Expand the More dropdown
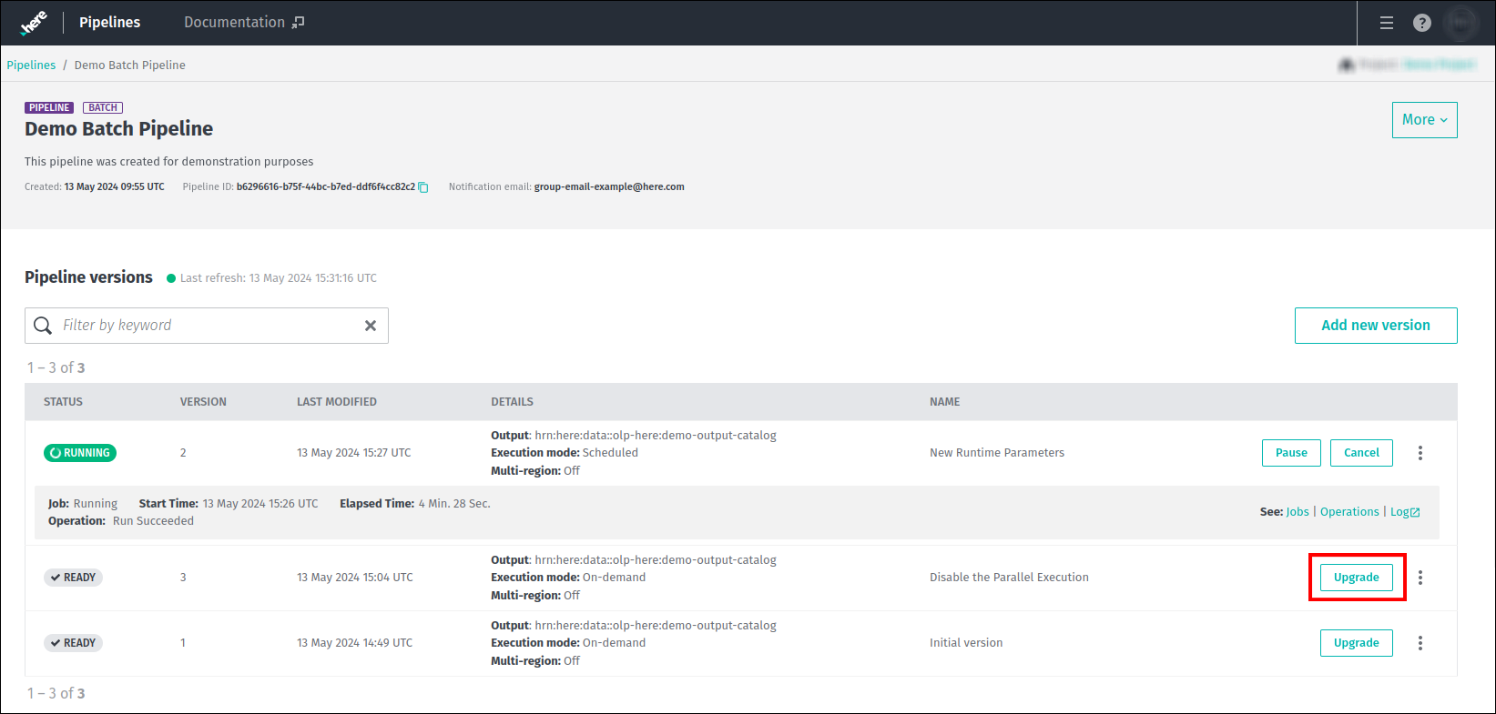Image resolution: width=1496 pixels, height=714 pixels. pos(1424,120)
